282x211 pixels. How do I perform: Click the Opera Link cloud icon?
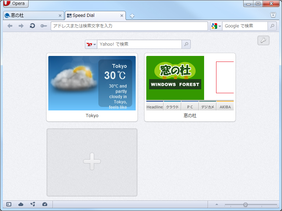(20, 204)
